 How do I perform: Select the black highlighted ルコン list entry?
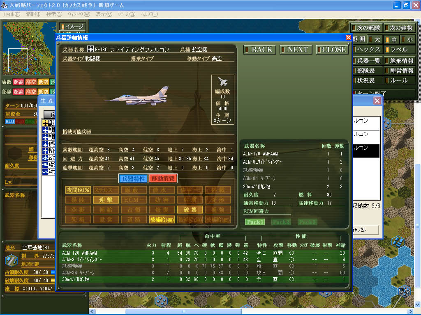(366, 151)
